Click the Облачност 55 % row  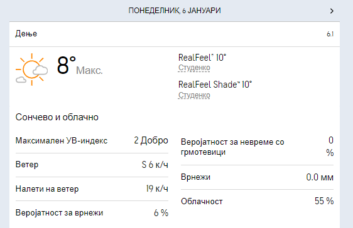[x=257, y=201]
